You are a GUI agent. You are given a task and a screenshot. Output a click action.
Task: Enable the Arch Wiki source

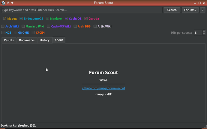3,26
